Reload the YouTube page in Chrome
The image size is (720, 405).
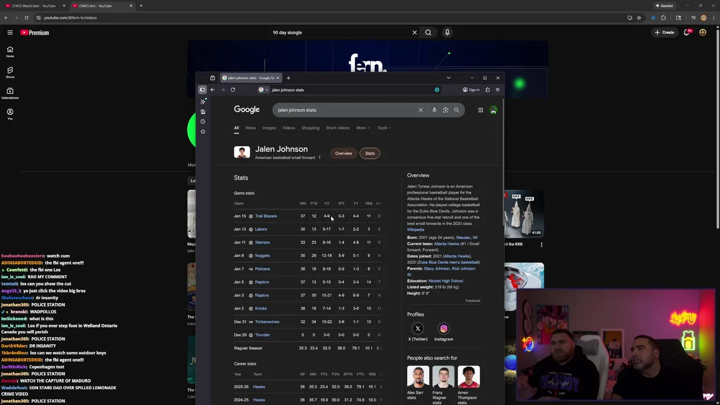point(26,17)
